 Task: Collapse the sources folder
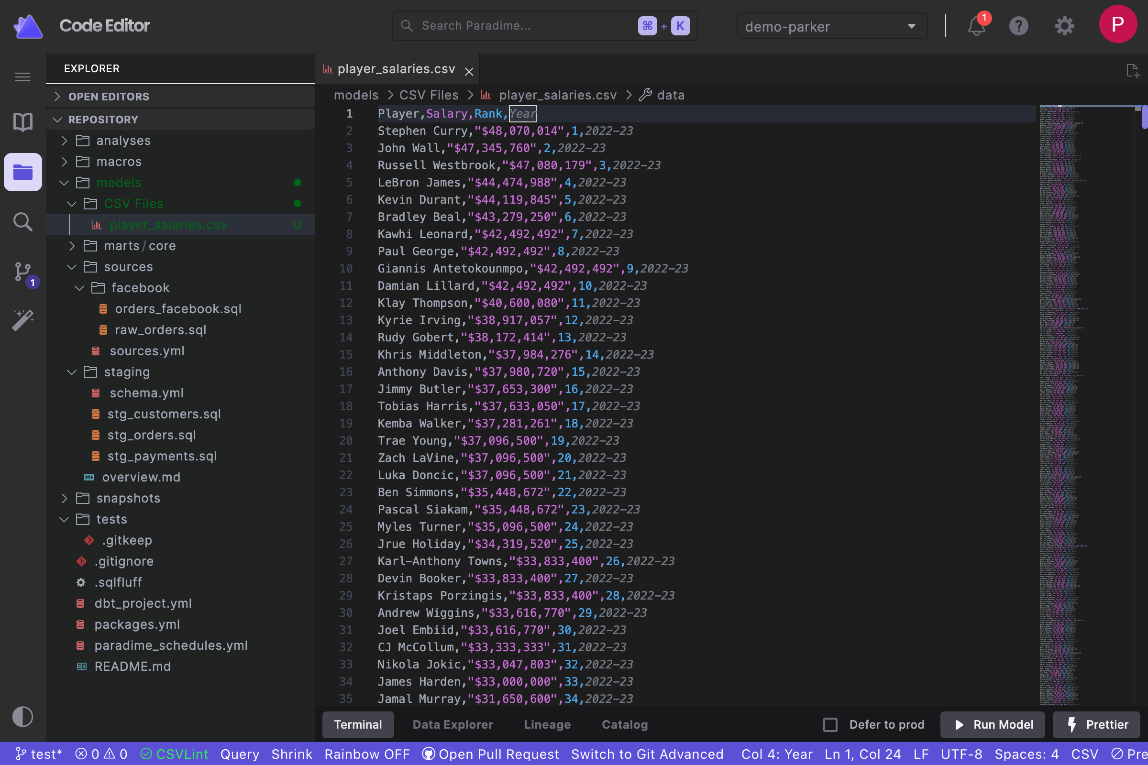coord(180,266)
